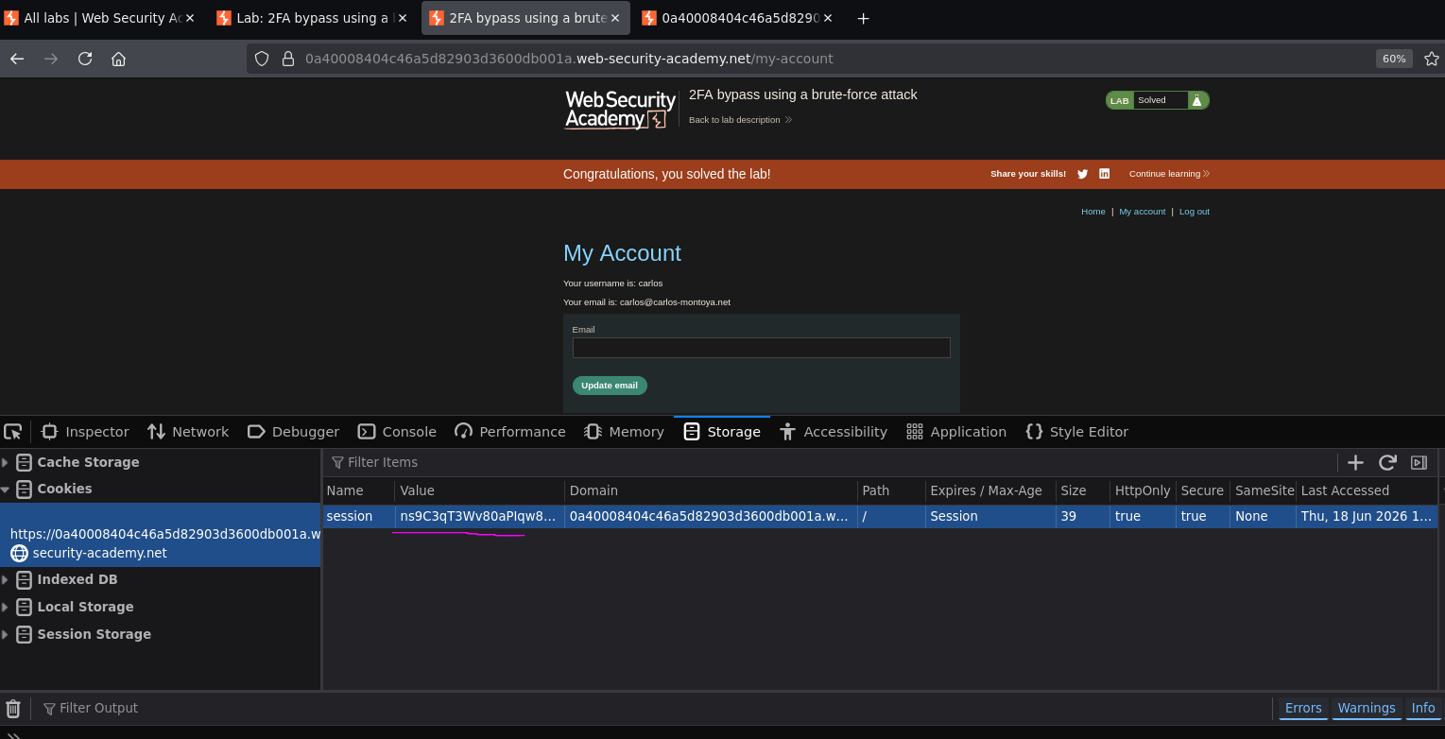Open the tracking protection shield icon
This screenshot has height=739, width=1445.
(x=263, y=59)
